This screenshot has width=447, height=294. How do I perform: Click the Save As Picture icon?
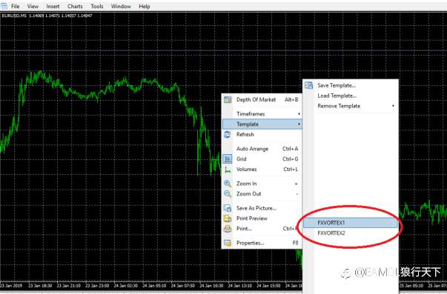point(228,208)
